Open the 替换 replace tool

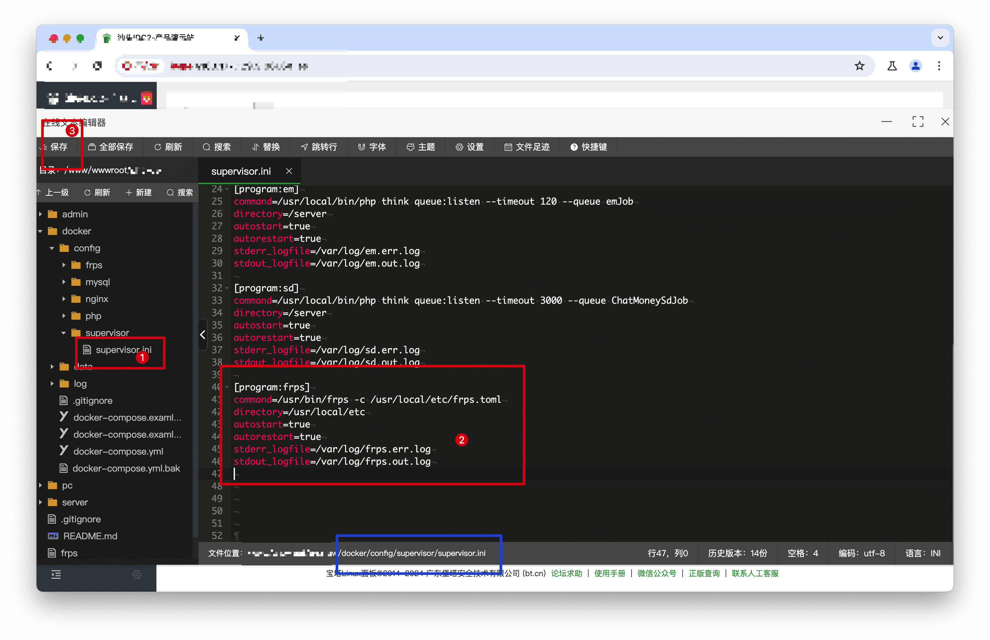(266, 147)
